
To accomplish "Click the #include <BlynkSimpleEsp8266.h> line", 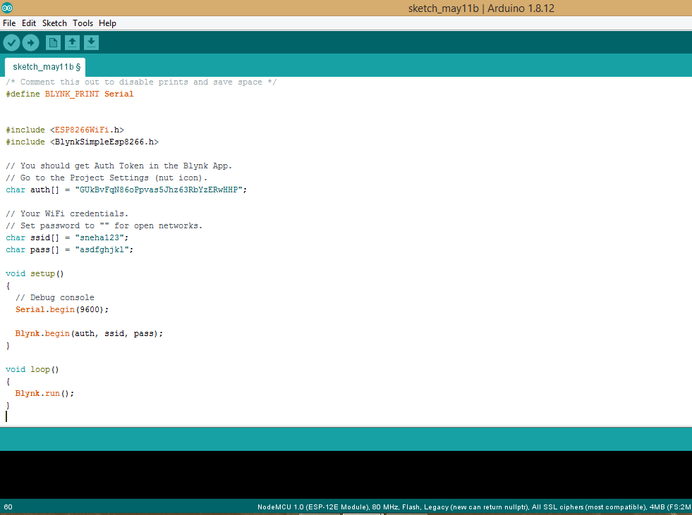I will click(x=82, y=142).
